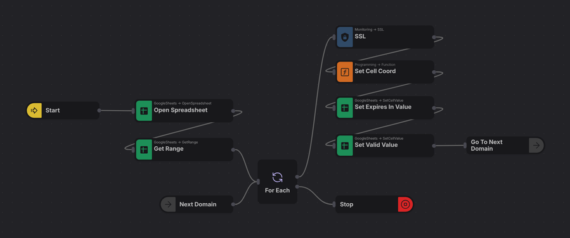The height and width of the screenshot is (238, 570).
Task: Click the yellow Start node icon
Action: 34,110
